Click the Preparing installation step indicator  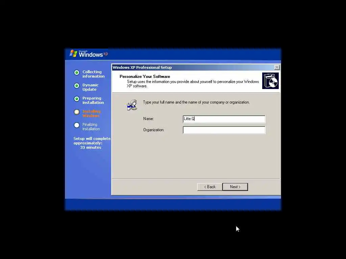point(77,99)
